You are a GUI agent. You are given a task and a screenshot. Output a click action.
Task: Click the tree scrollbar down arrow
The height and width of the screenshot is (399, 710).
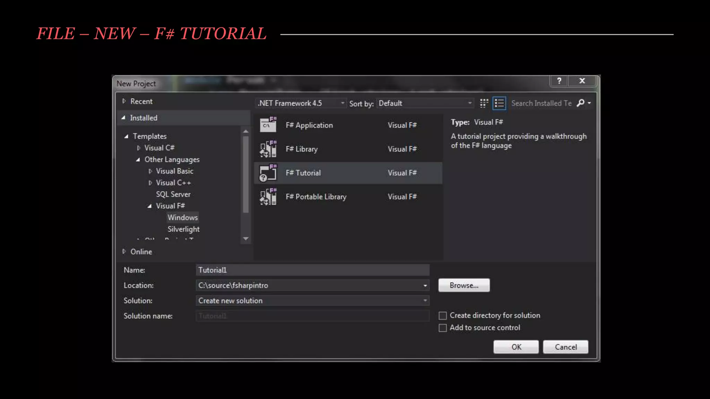246,239
